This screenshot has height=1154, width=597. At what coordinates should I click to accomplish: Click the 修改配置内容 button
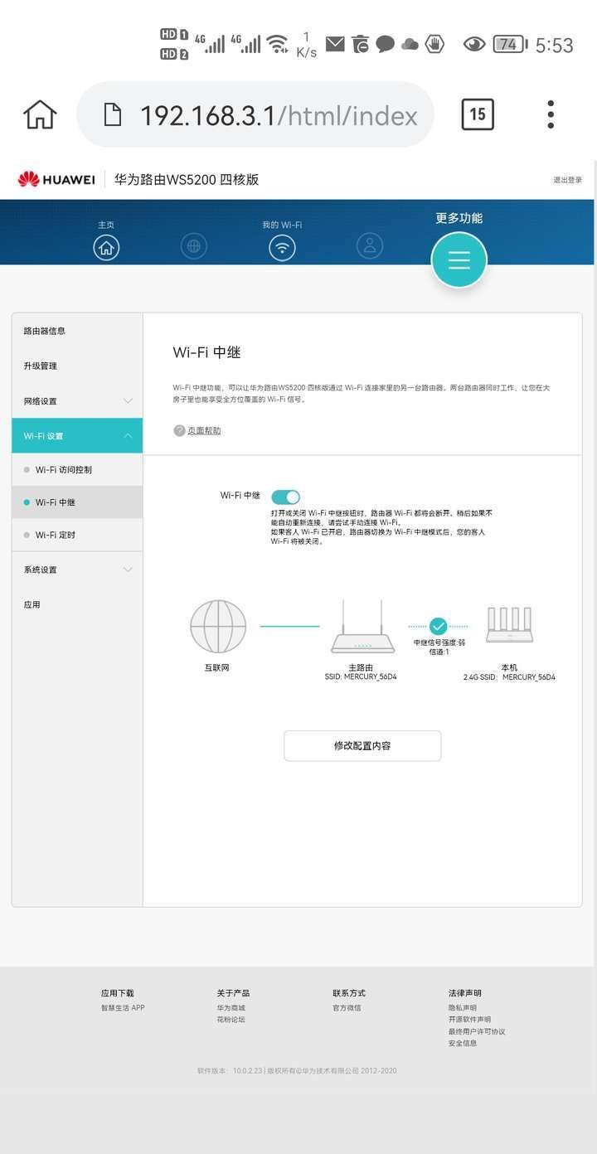362,745
